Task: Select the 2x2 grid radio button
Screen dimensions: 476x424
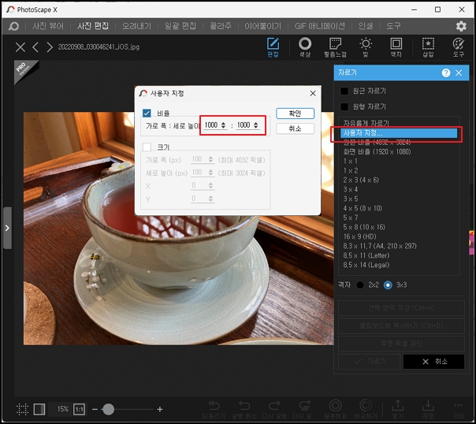Action: tap(360, 285)
